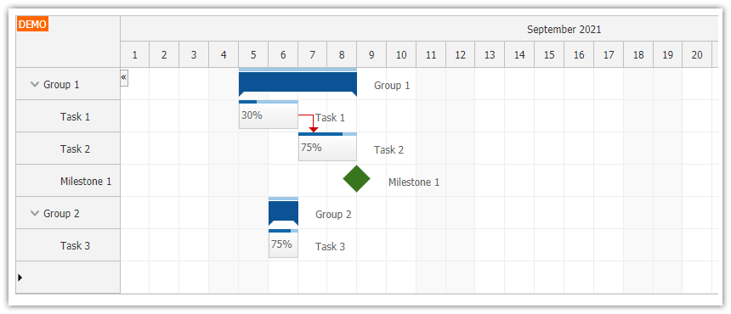Click the green Milestone 1 diamond
731x314 pixels.
[357, 178]
